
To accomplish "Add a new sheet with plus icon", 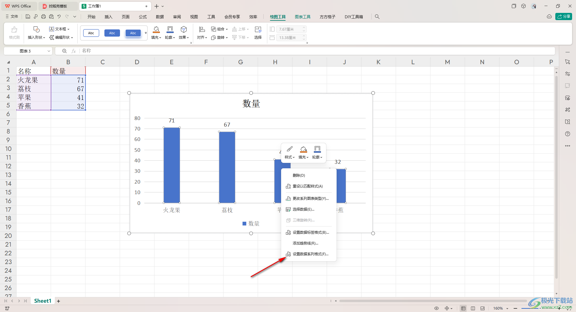I will point(58,301).
